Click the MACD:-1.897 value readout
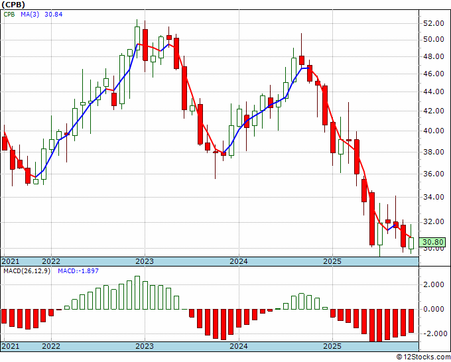Image resolution: width=451 pixels, height=362 pixels. coord(78,271)
